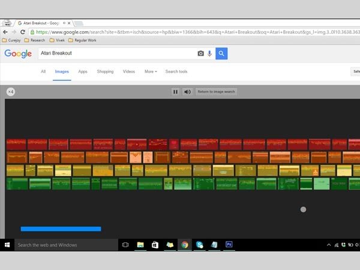360x270 pixels.
Task: Click Return to image search
Action: coord(216,92)
